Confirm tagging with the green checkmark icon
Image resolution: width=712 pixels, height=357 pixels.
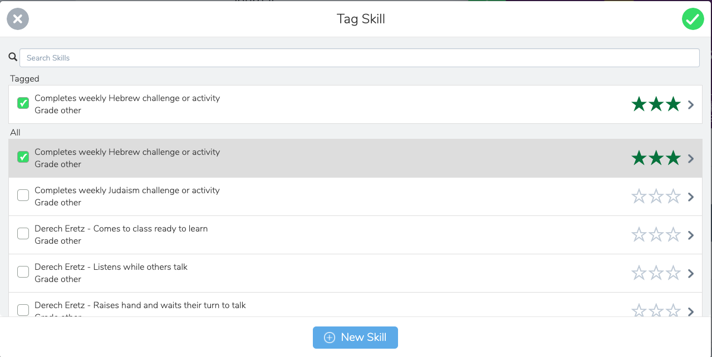pos(693,19)
